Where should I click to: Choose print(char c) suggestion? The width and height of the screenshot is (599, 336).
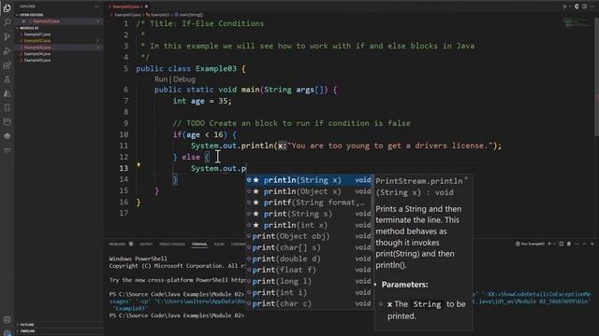(x=309, y=303)
